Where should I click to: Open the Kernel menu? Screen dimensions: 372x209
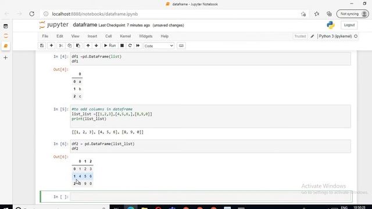(x=126, y=36)
